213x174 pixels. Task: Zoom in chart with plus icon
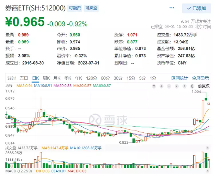tap(161, 86)
